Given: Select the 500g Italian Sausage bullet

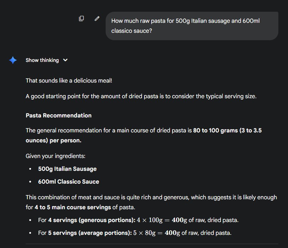Looking at the screenshot, I should [67, 169].
